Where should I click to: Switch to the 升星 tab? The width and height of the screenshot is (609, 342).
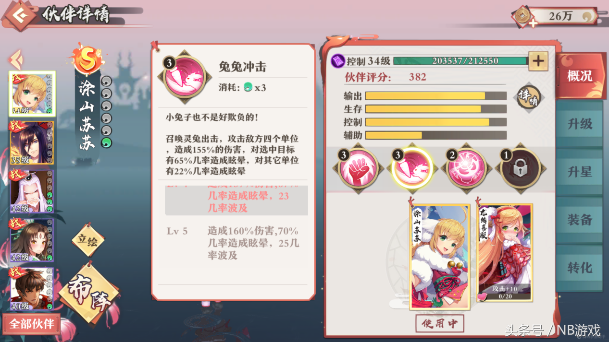coord(580,172)
